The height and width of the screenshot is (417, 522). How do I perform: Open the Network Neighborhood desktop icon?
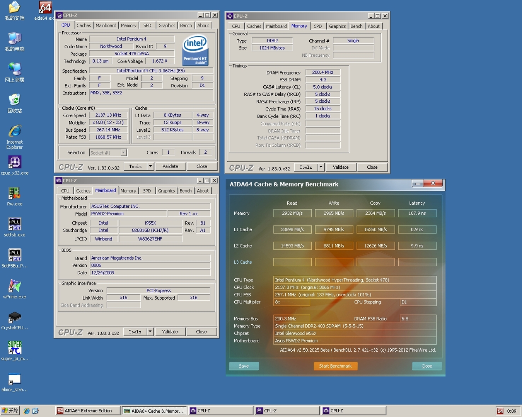14,72
